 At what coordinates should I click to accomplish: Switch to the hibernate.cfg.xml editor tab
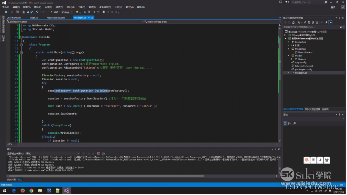(56, 18)
